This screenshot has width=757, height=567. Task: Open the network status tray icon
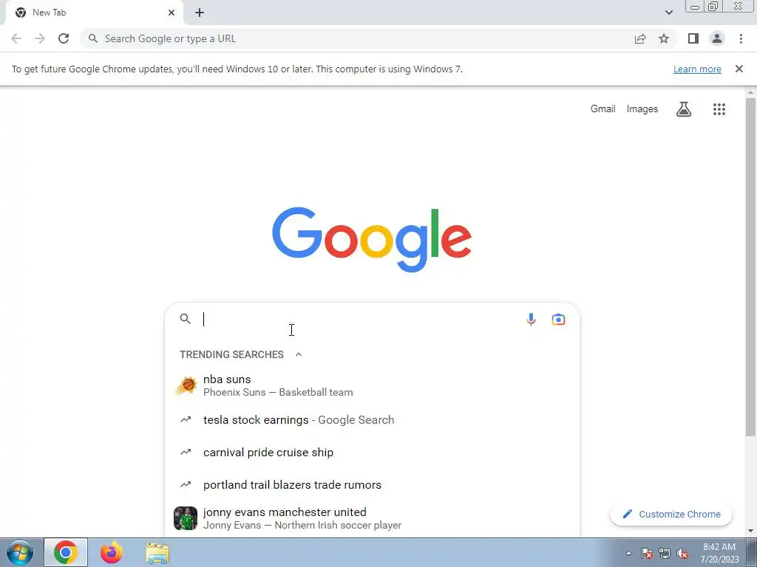point(665,553)
